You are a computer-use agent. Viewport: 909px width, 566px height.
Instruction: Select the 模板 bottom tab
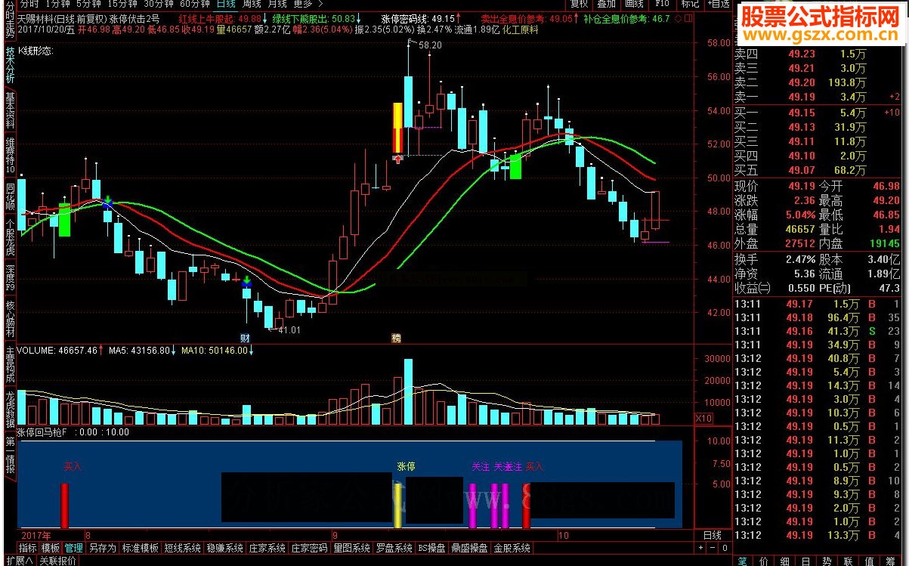pyautogui.click(x=51, y=548)
